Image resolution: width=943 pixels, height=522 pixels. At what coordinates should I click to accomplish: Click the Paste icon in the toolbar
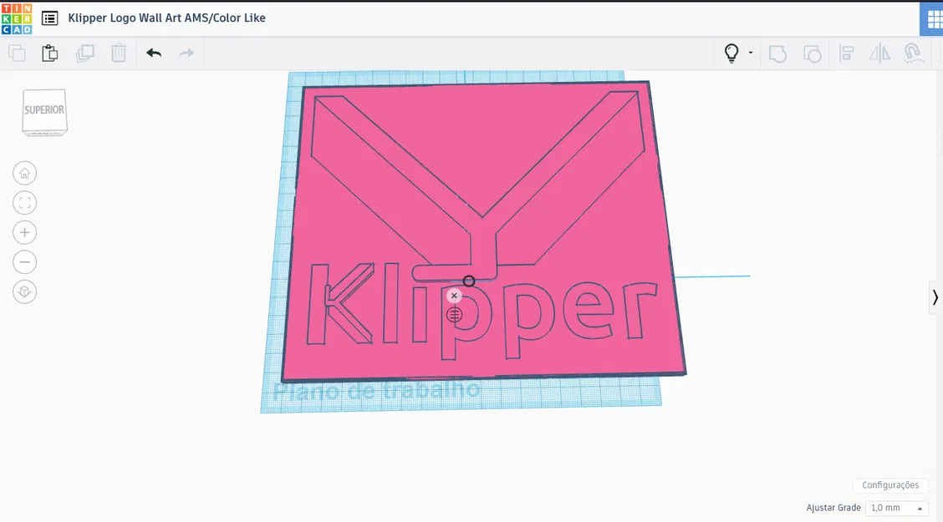tap(49, 53)
